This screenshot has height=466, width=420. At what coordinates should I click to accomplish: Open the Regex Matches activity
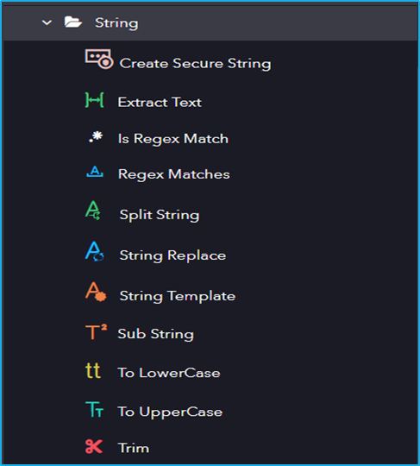coord(173,174)
